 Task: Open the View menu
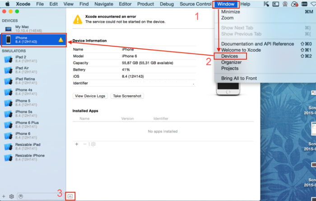click(x=69, y=4)
